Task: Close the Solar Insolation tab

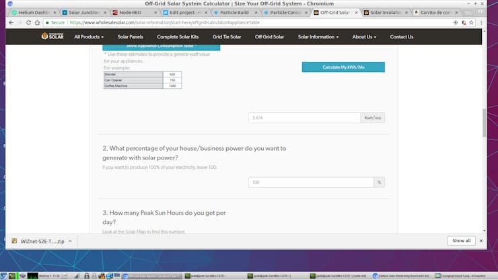Action: point(406,13)
